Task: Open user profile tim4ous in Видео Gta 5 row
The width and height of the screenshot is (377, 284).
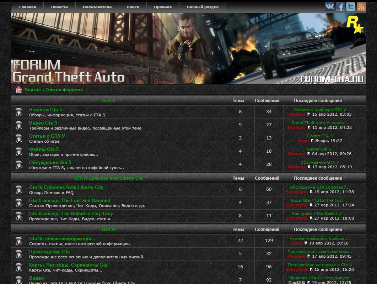Action: coord(296,127)
